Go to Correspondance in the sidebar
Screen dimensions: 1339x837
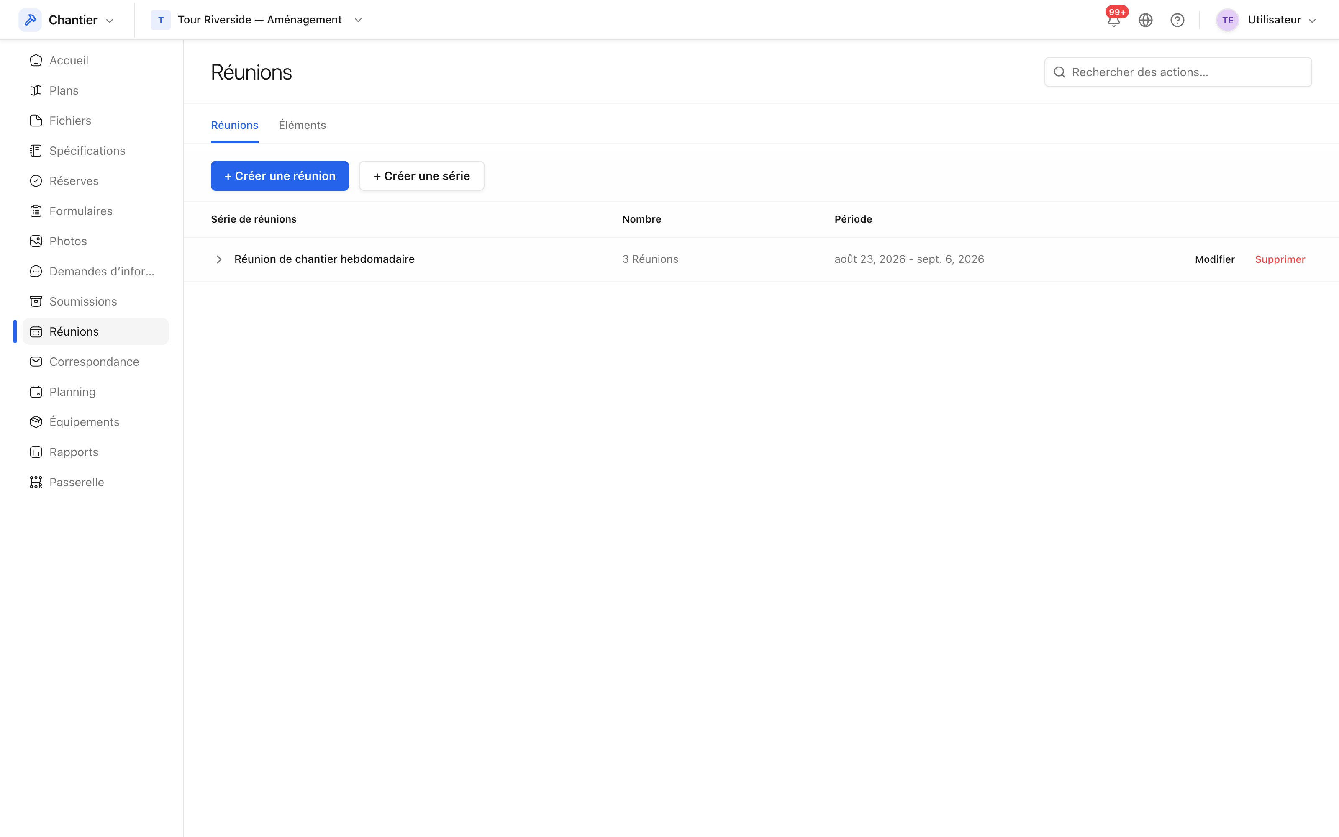click(x=96, y=362)
